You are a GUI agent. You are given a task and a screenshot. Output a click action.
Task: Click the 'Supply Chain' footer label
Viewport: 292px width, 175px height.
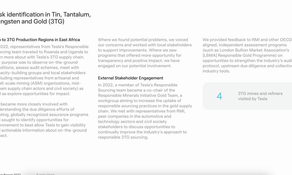(x=45, y=174)
